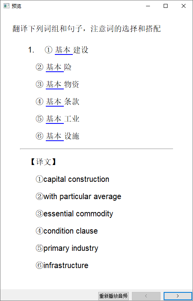Click the translation 'capital construction'
This screenshot has height=301, width=193.
point(76,179)
